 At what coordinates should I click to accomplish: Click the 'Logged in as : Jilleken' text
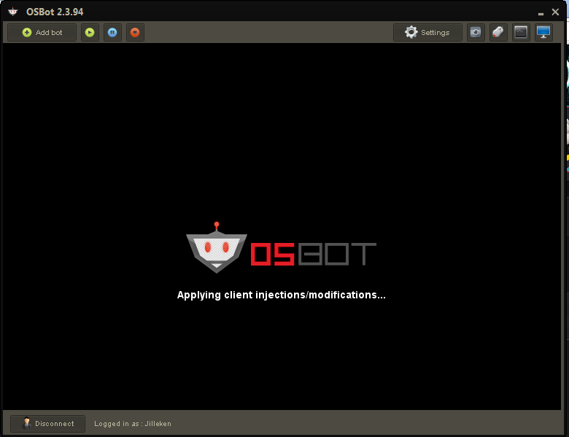(133, 424)
